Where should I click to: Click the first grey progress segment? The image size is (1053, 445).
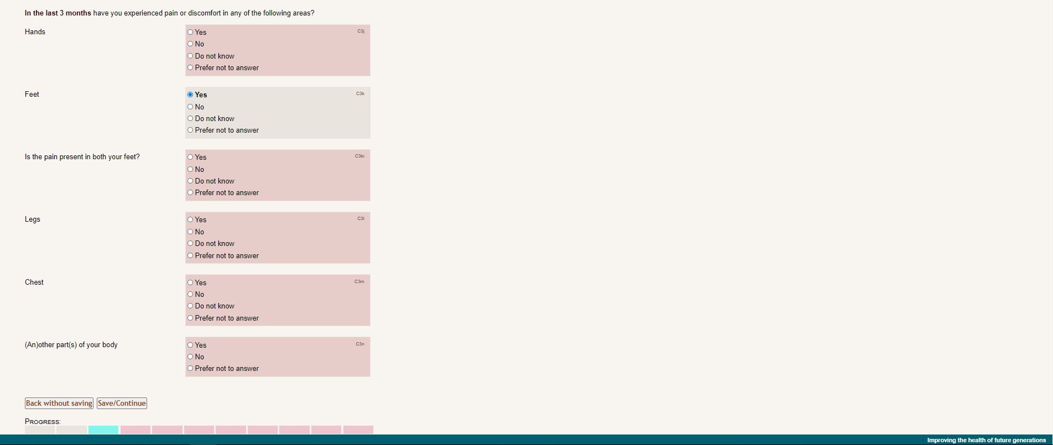pyautogui.click(x=40, y=430)
